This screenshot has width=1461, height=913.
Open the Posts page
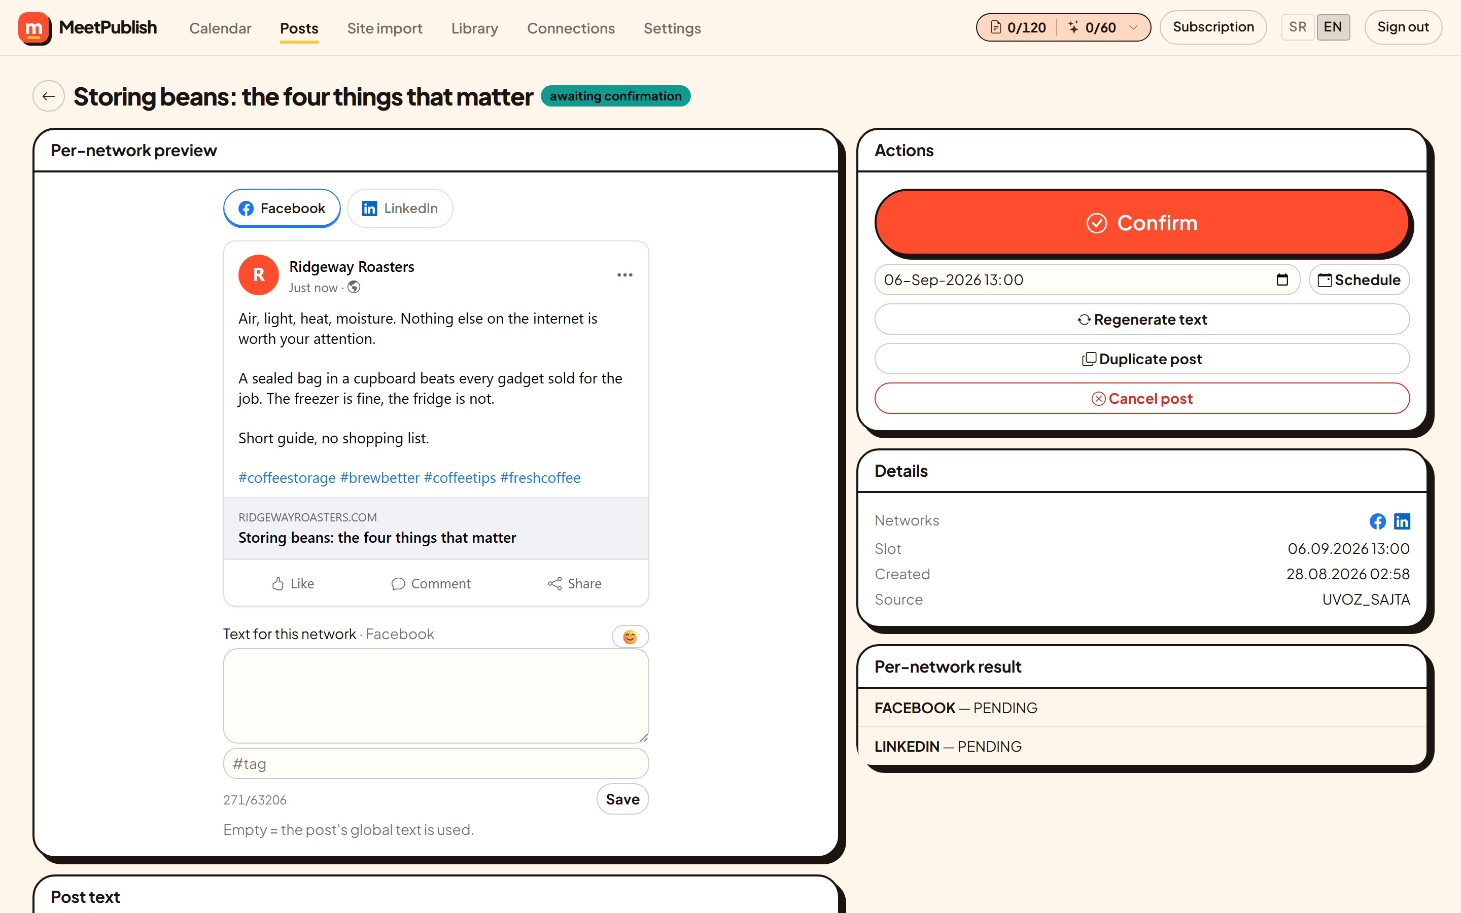(299, 28)
